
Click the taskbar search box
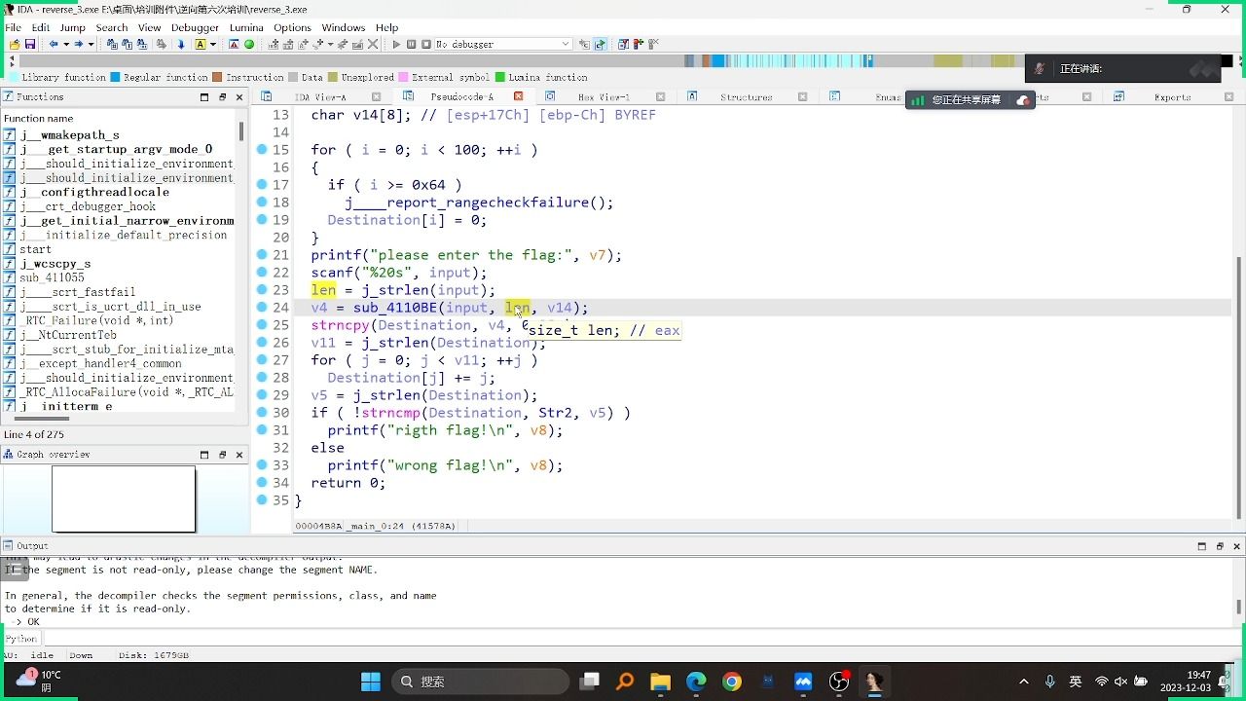coord(481,682)
